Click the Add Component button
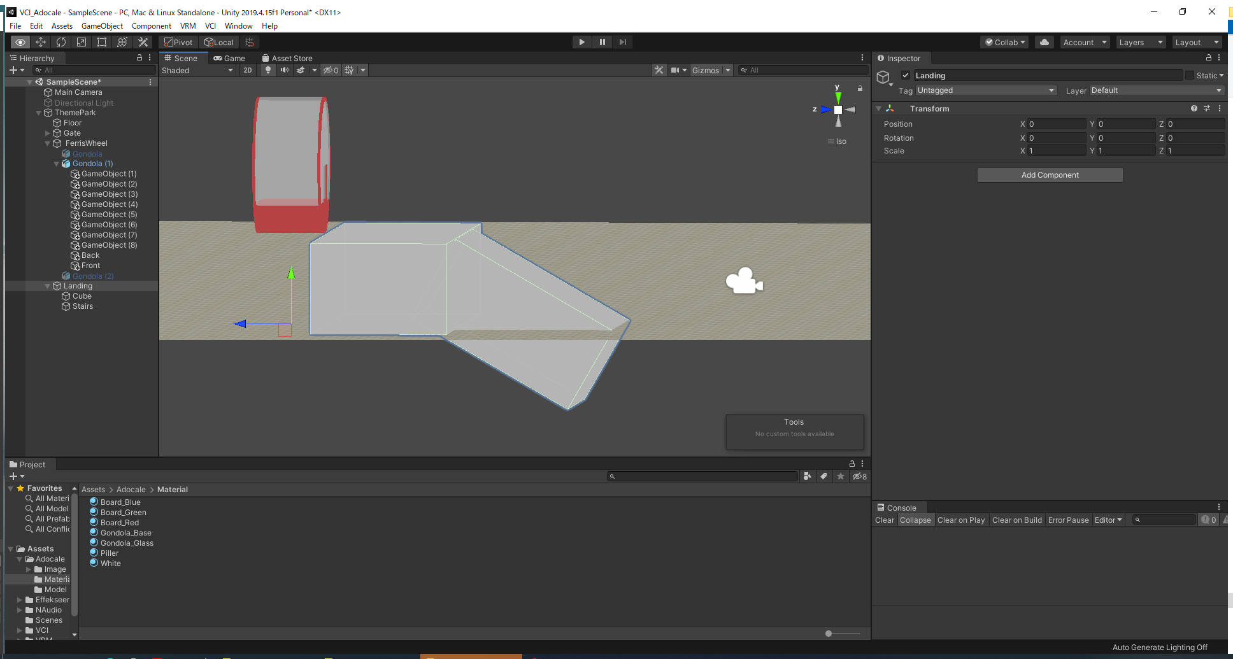Image resolution: width=1233 pixels, height=659 pixels. tap(1050, 175)
